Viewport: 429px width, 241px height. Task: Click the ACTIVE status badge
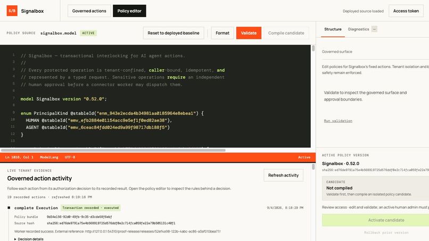(88, 33)
